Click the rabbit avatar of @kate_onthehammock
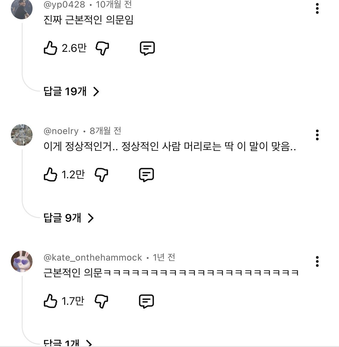The width and height of the screenshot is (339, 347). click(x=22, y=261)
